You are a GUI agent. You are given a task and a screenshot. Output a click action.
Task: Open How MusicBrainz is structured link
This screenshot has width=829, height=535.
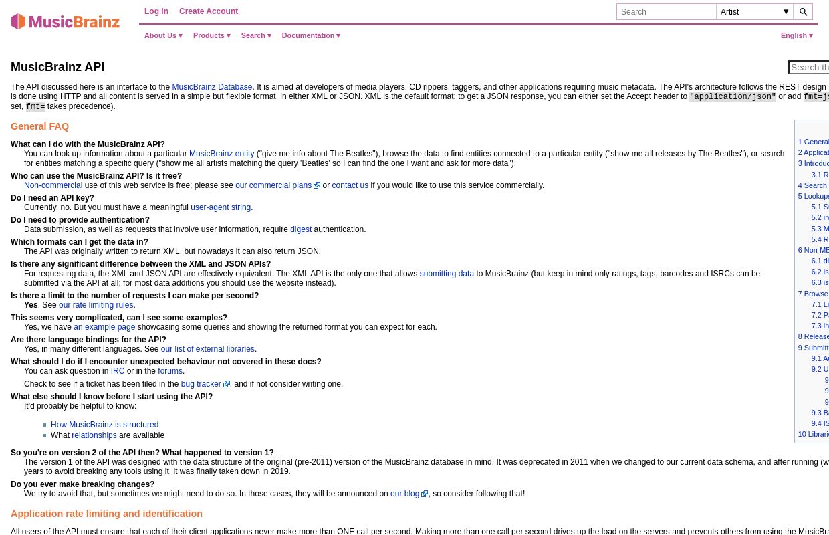104,425
